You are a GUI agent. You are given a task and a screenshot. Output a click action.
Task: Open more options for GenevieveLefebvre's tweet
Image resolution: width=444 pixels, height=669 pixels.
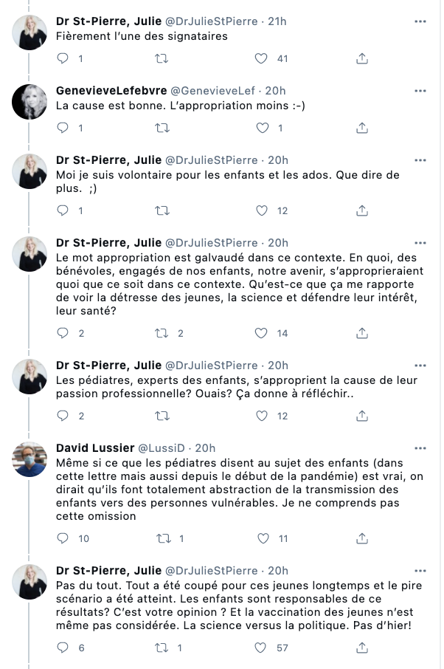[420, 91]
